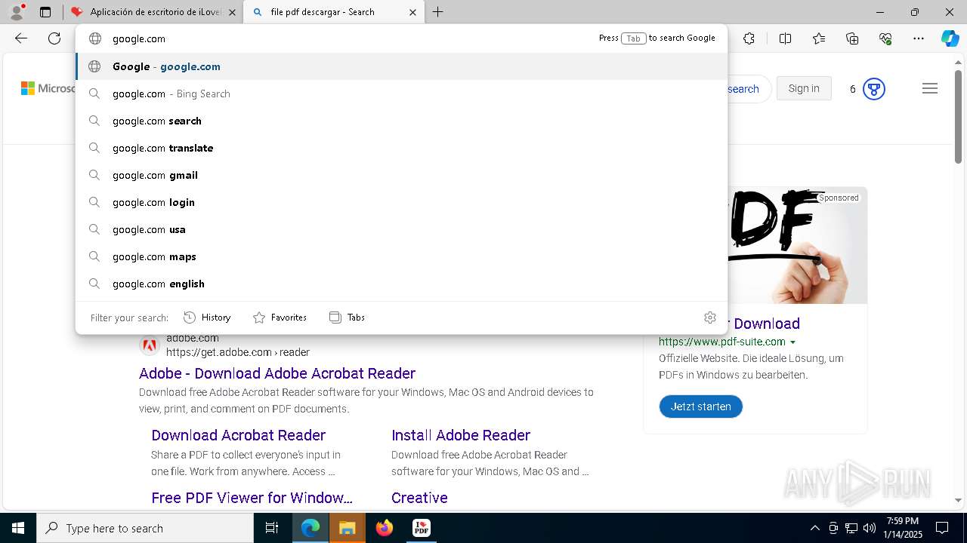967x543 pixels.
Task: Launch Firefox from the taskbar
Action: (x=384, y=528)
